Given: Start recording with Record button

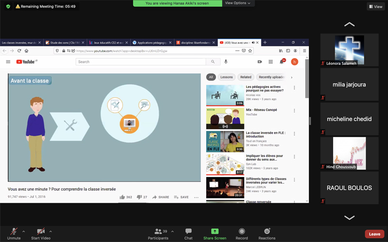Looking at the screenshot, I should point(242,234).
